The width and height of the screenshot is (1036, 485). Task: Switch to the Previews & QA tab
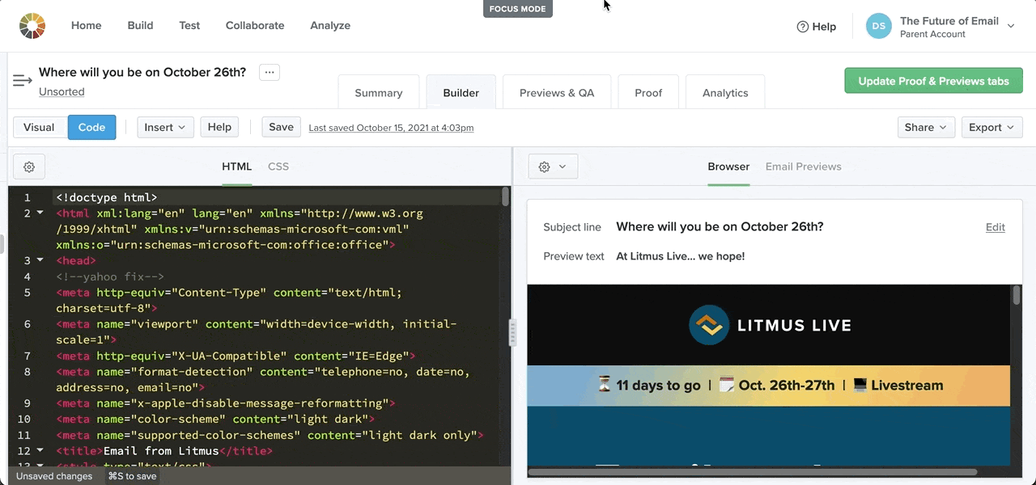[x=557, y=92]
